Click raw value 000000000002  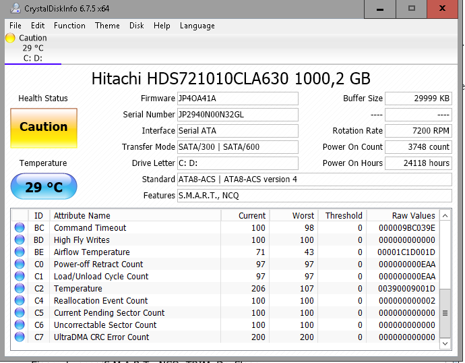tap(407, 301)
